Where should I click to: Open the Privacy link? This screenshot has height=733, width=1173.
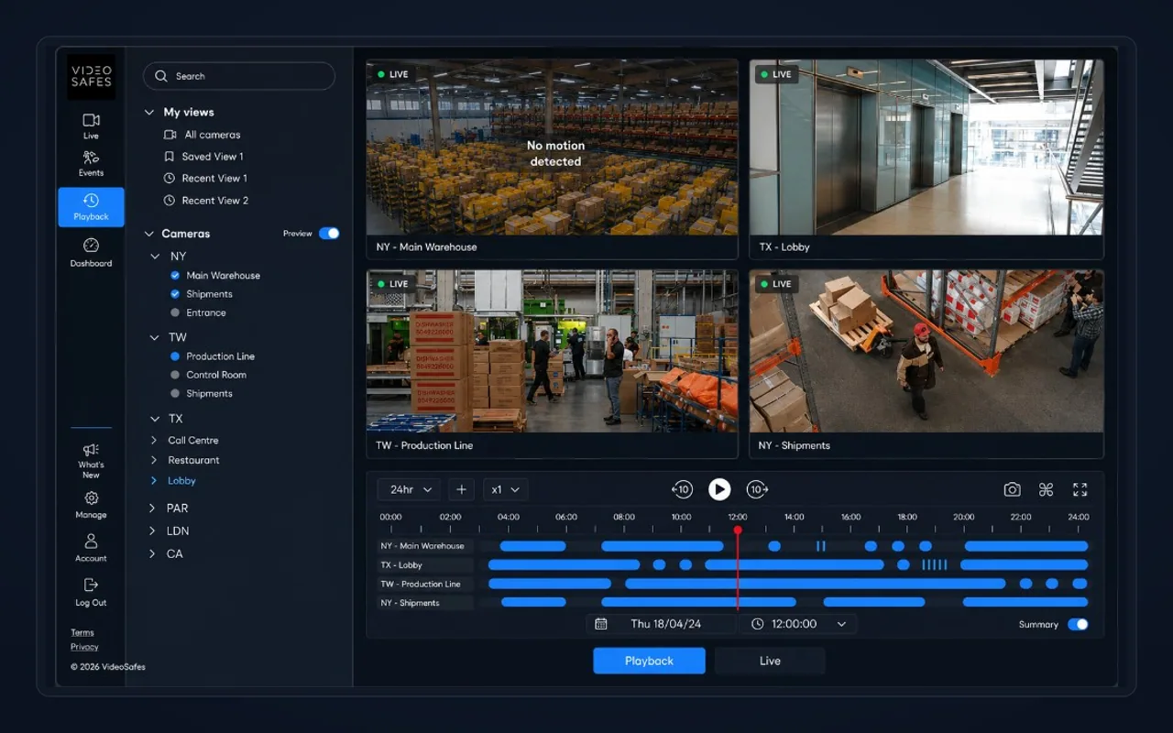(x=84, y=648)
